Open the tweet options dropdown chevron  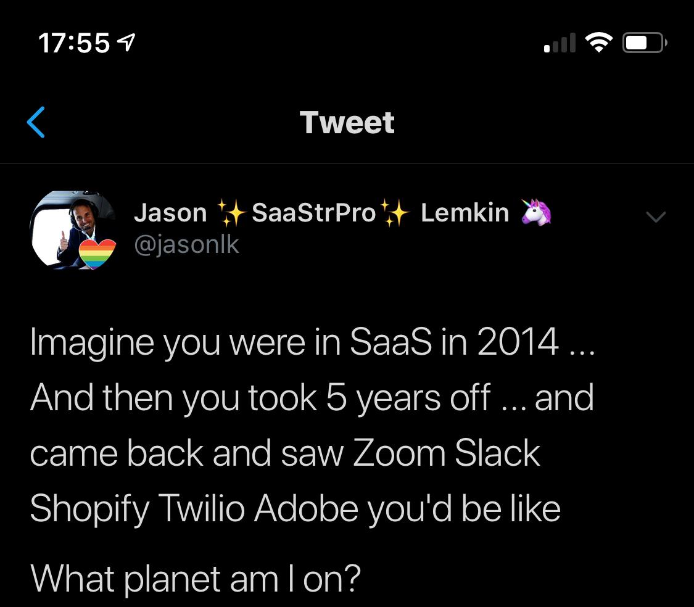pyautogui.click(x=655, y=216)
